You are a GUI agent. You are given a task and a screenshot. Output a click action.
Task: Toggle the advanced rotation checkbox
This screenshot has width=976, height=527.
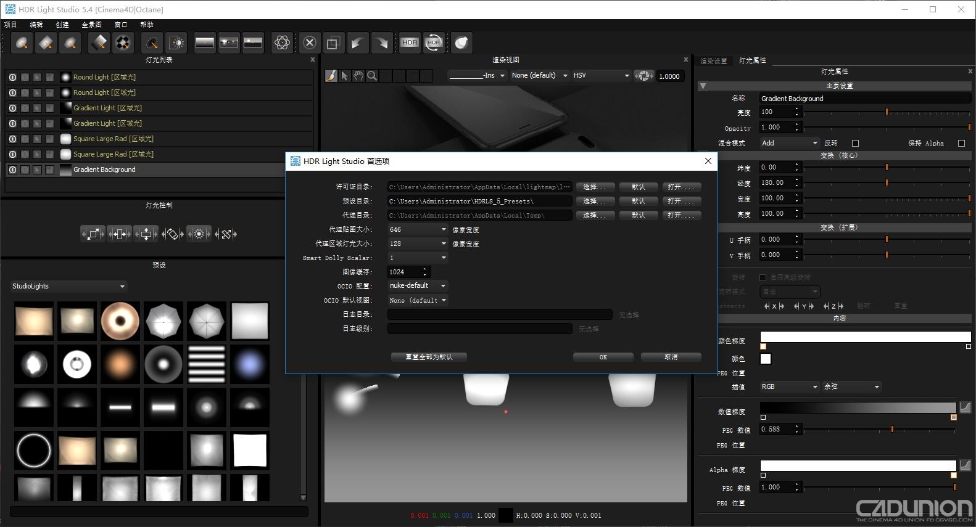(763, 277)
